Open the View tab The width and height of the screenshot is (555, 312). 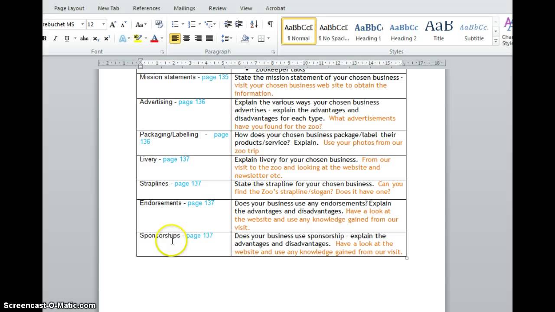[x=246, y=8]
